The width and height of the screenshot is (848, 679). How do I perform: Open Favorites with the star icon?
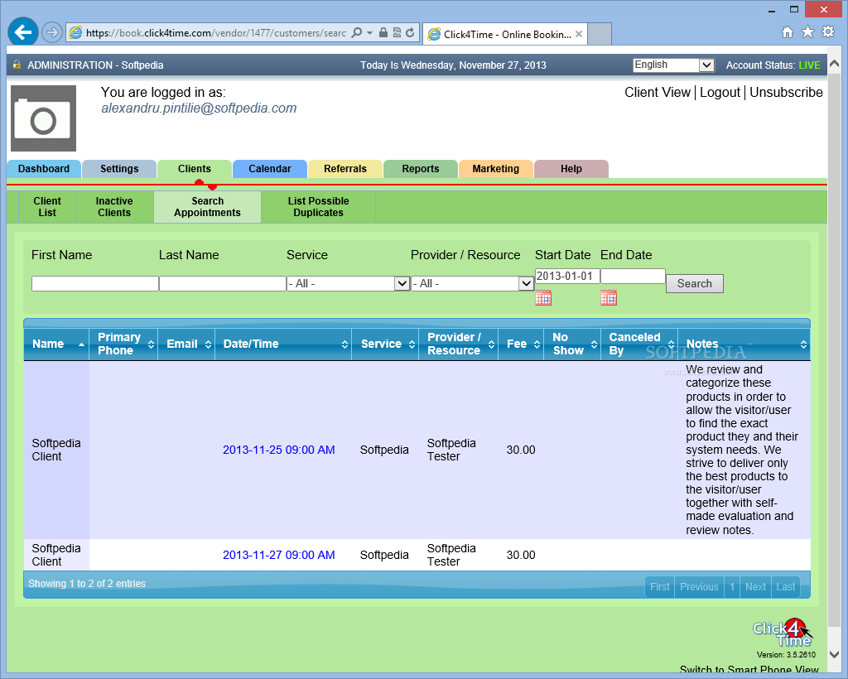(x=807, y=32)
